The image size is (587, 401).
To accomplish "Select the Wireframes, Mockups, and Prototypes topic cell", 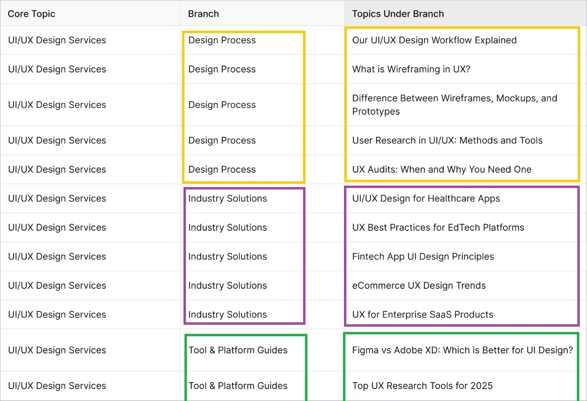I will [x=454, y=105].
